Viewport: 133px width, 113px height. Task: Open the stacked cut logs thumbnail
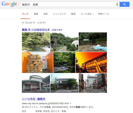coord(38,62)
